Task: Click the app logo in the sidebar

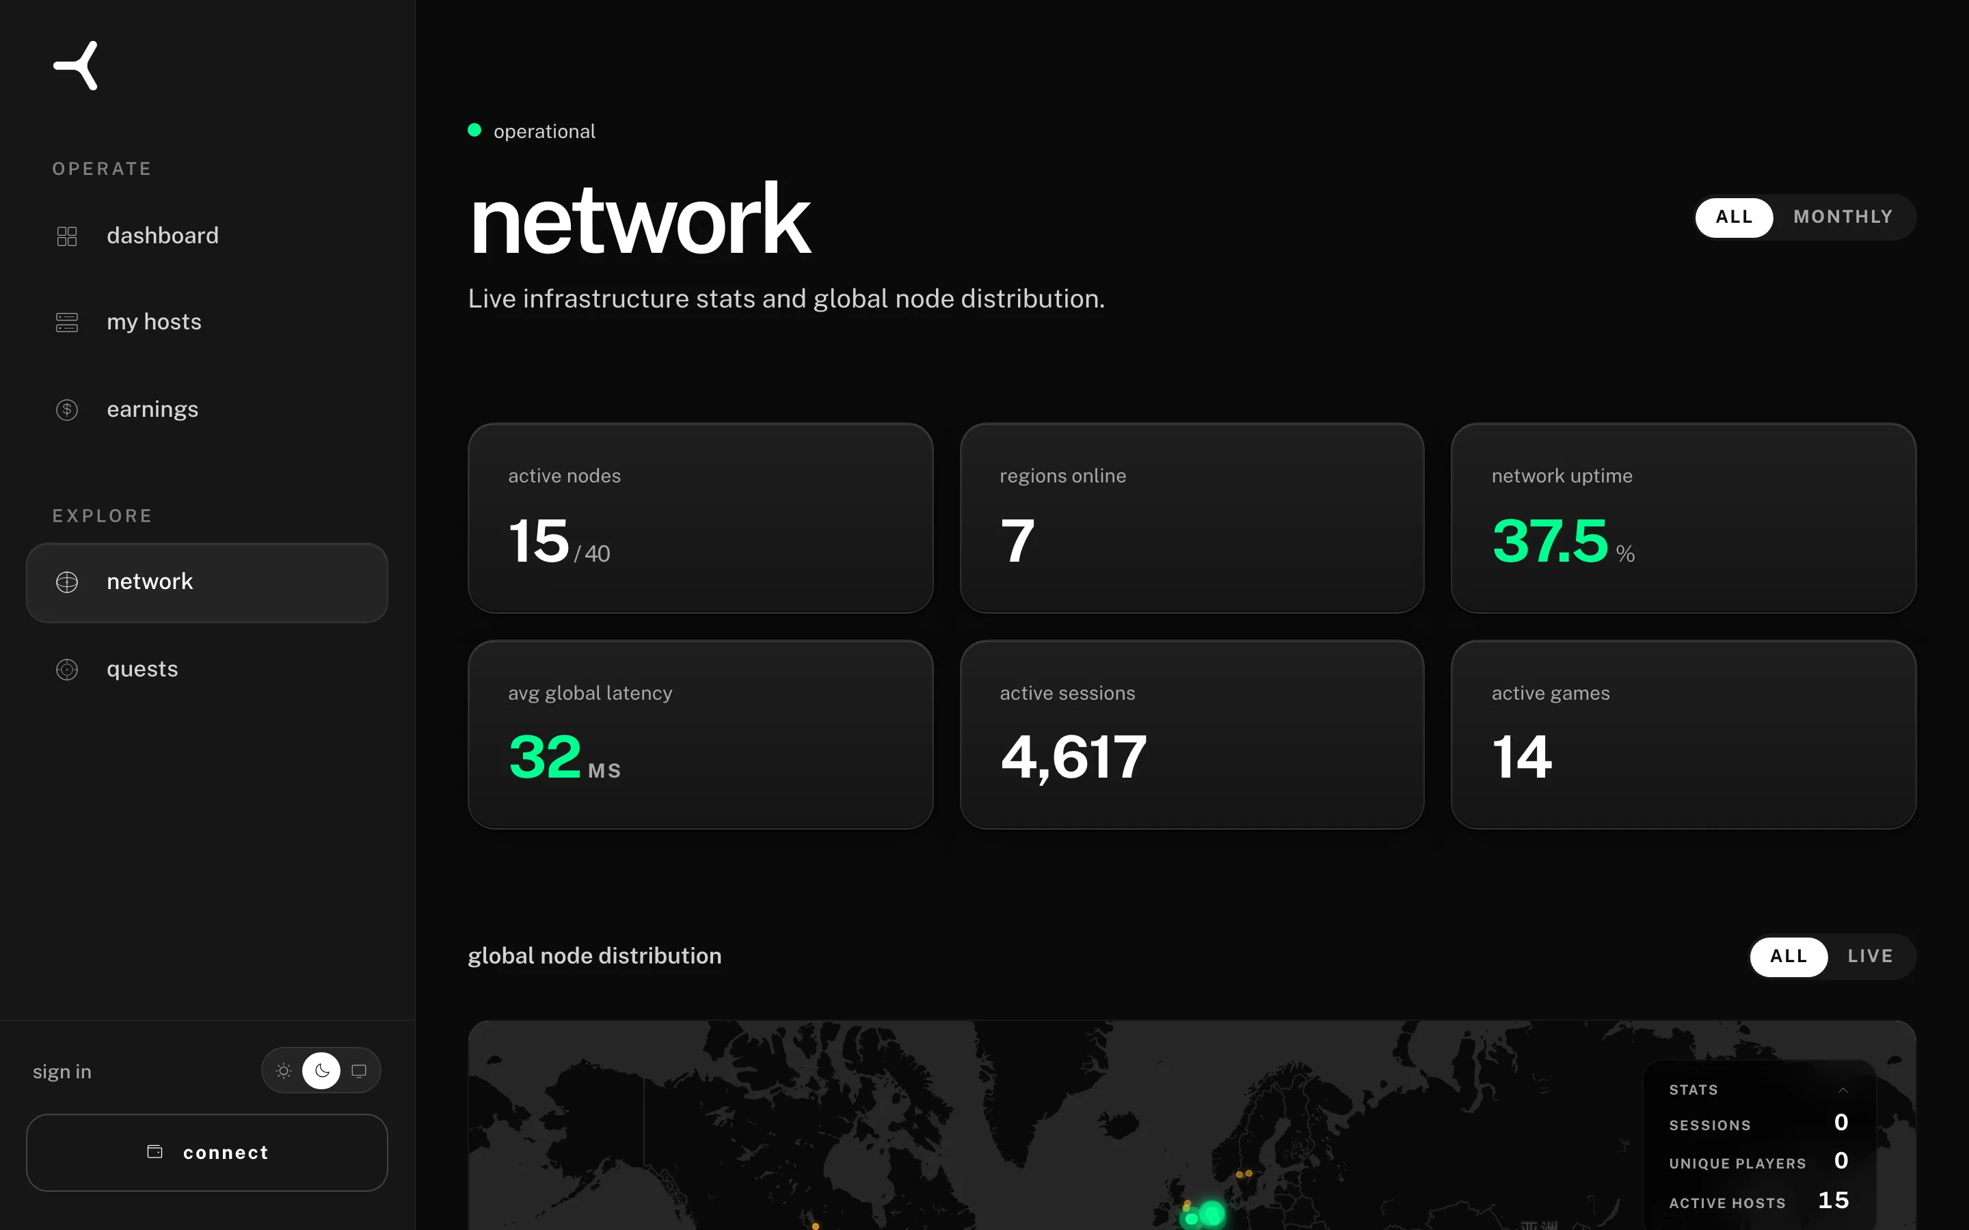Action: (76, 65)
